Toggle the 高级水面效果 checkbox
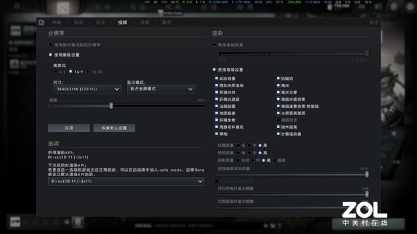417x234 pixels. click(278, 99)
